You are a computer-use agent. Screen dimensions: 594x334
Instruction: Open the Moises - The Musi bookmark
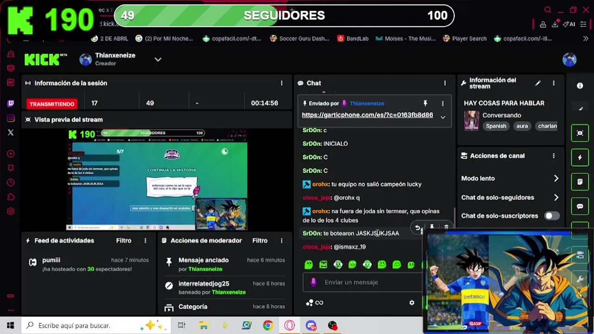tap(406, 39)
